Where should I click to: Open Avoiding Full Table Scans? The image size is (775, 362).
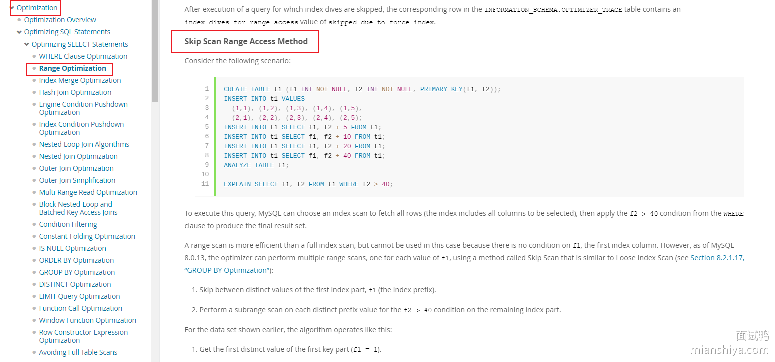coord(78,352)
